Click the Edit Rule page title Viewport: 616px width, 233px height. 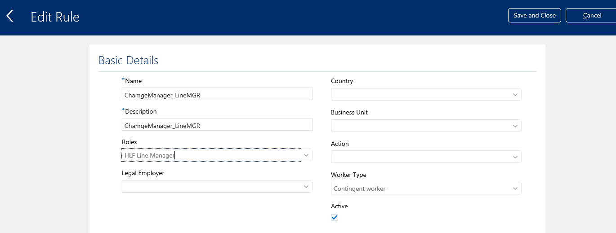55,17
